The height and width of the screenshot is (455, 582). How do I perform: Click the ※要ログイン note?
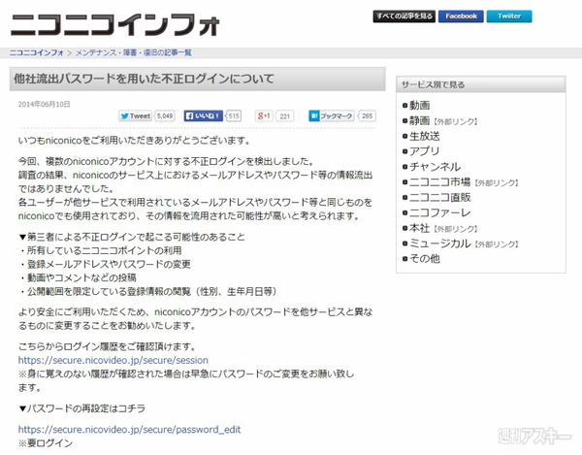pyautogui.click(x=46, y=443)
